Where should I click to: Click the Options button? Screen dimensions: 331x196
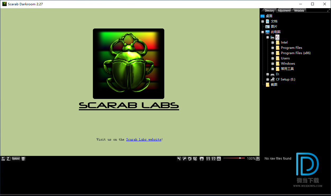[16, 159]
